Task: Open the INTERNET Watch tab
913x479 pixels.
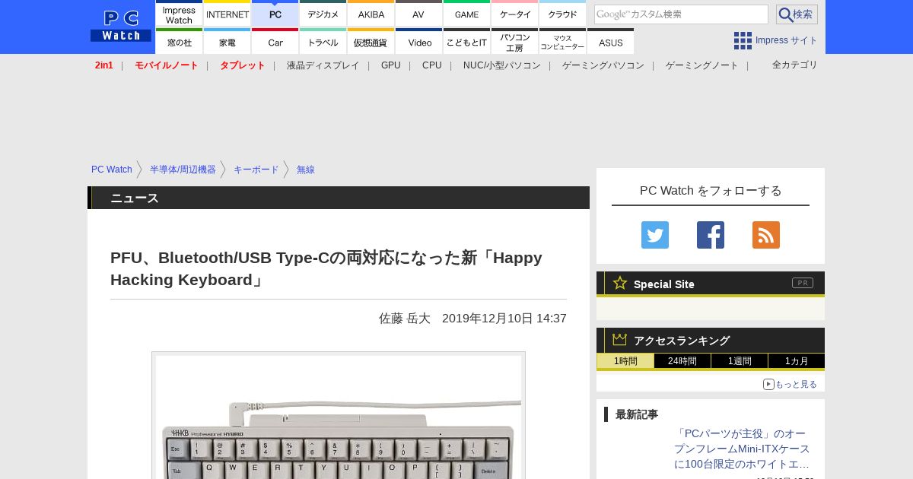Action: point(227,13)
